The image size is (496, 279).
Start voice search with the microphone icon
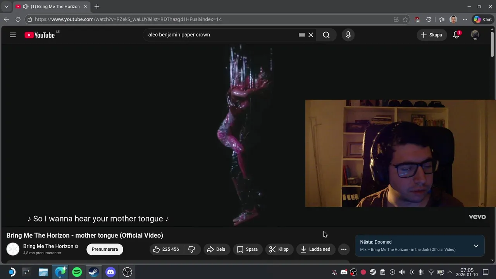point(348,35)
